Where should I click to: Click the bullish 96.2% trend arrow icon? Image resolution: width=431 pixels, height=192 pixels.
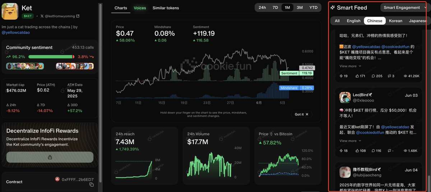point(8,56)
